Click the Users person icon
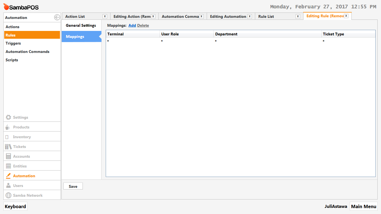 click(8, 186)
